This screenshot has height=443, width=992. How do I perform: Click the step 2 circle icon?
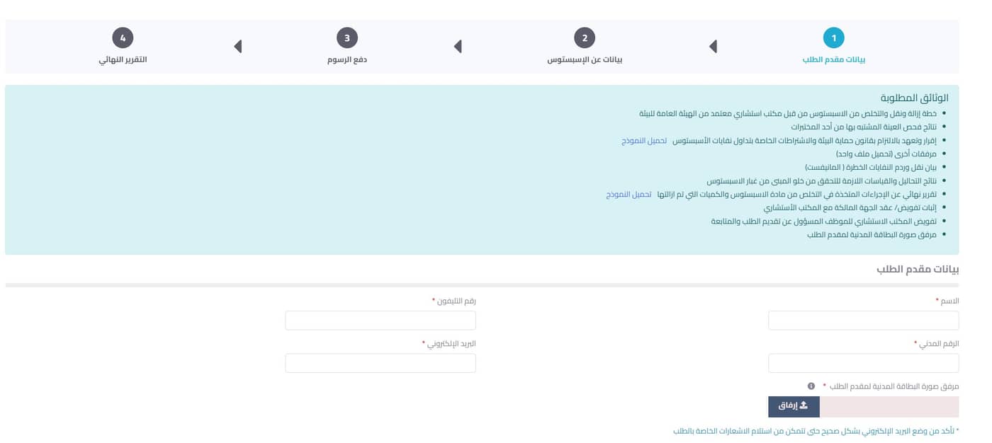tap(584, 38)
